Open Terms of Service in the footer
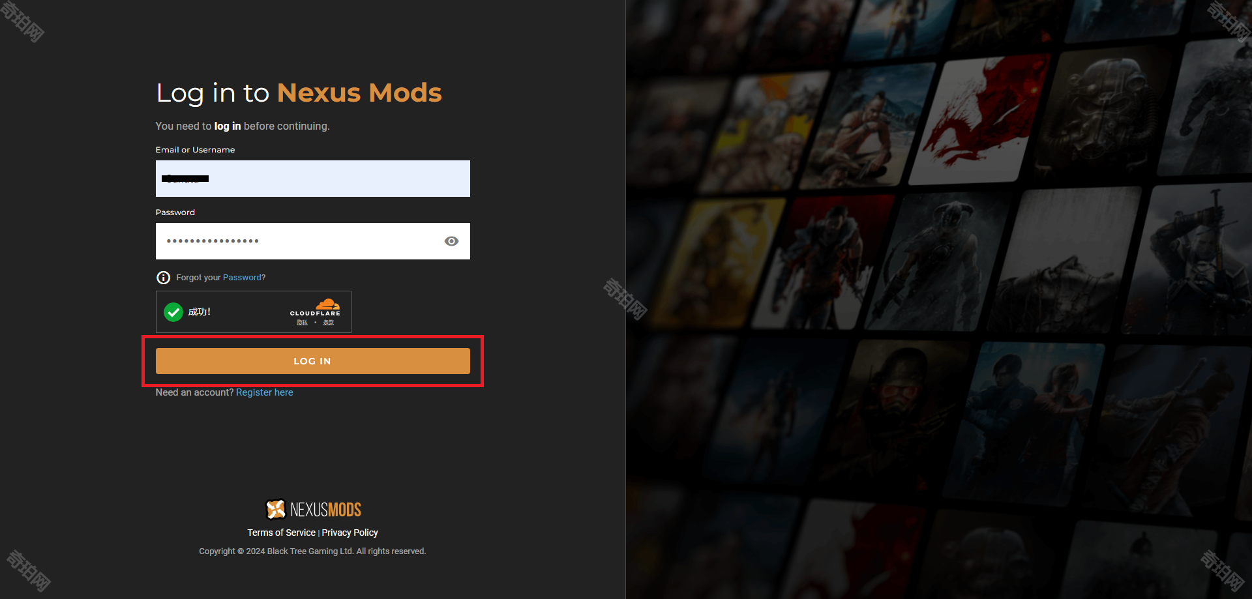Image resolution: width=1252 pixels, height=599 pixels. point(281,533)
